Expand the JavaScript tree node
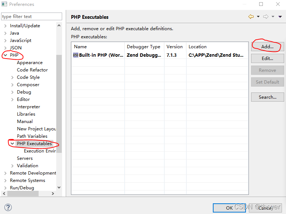This screenshot has height=214, width=286. 5,41
